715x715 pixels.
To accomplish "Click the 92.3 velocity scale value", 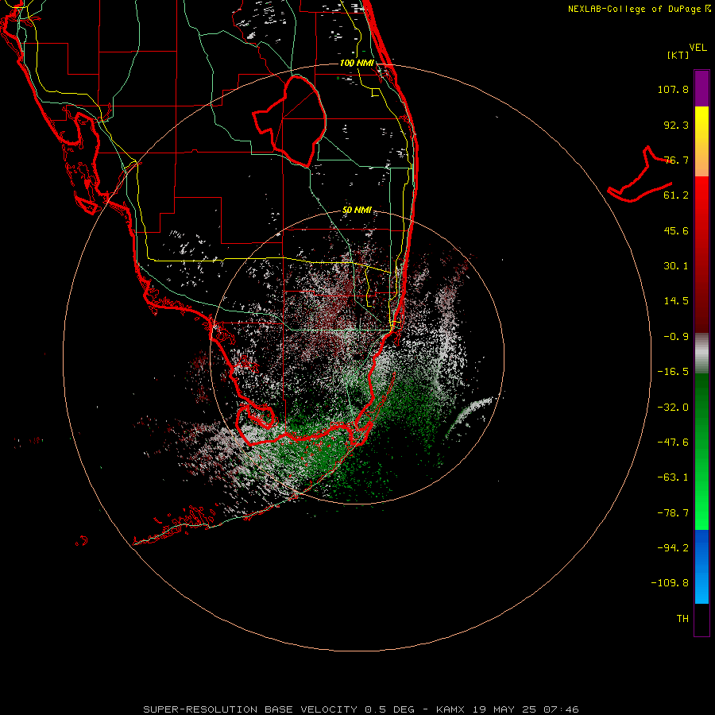I will pos(676,125).
